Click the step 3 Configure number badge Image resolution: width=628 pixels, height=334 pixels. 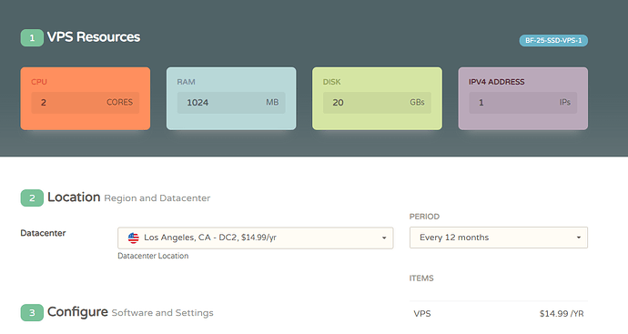coord(32,313)
